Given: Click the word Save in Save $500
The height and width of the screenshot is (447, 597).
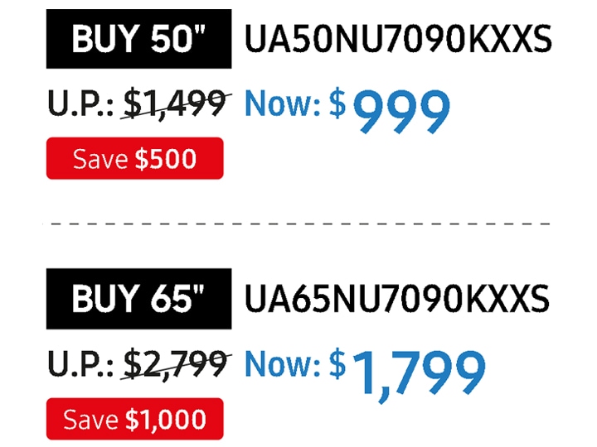Looking at the screenshot, I should [100, 159].
